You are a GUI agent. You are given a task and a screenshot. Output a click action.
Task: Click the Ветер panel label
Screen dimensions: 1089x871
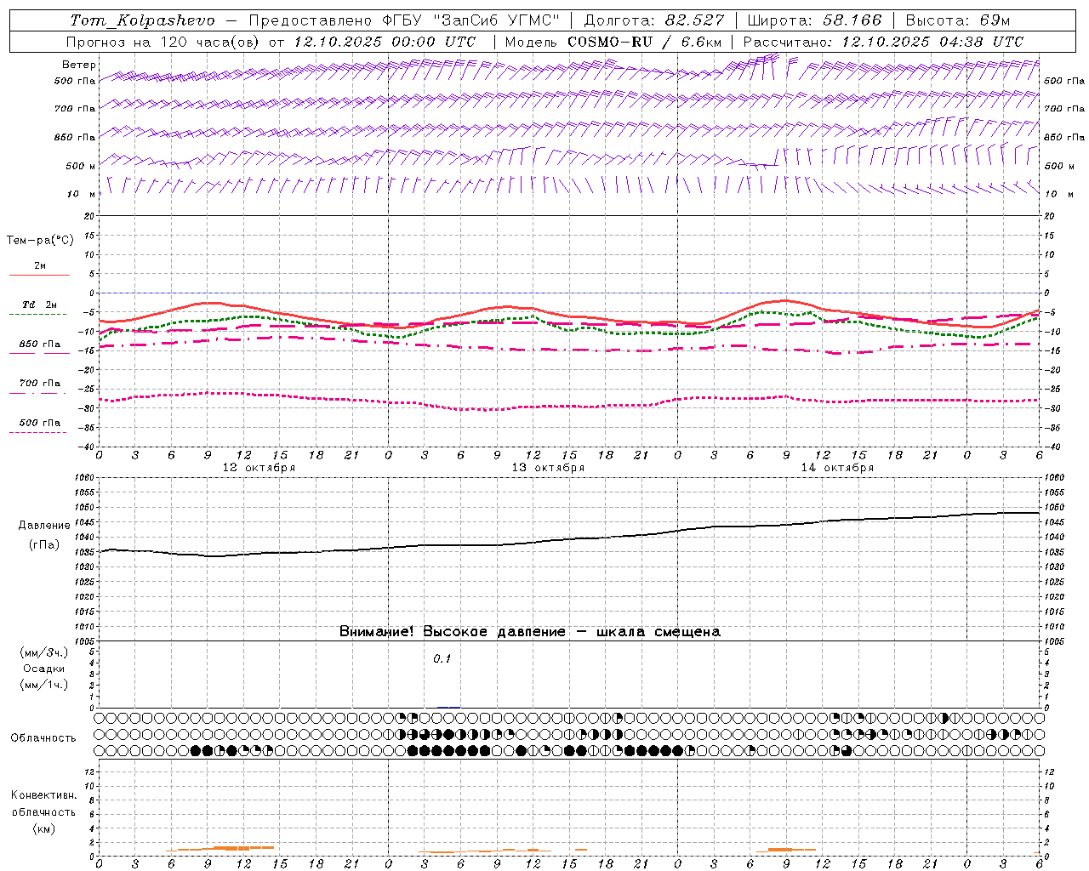point(79,65)
